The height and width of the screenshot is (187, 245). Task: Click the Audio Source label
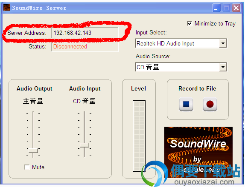click(x=153, y=56)
